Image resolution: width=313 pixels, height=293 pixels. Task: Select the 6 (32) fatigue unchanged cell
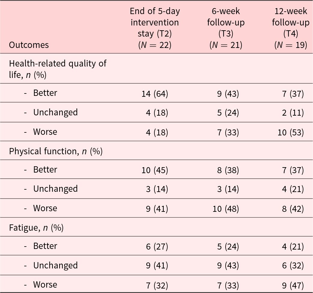293,265
